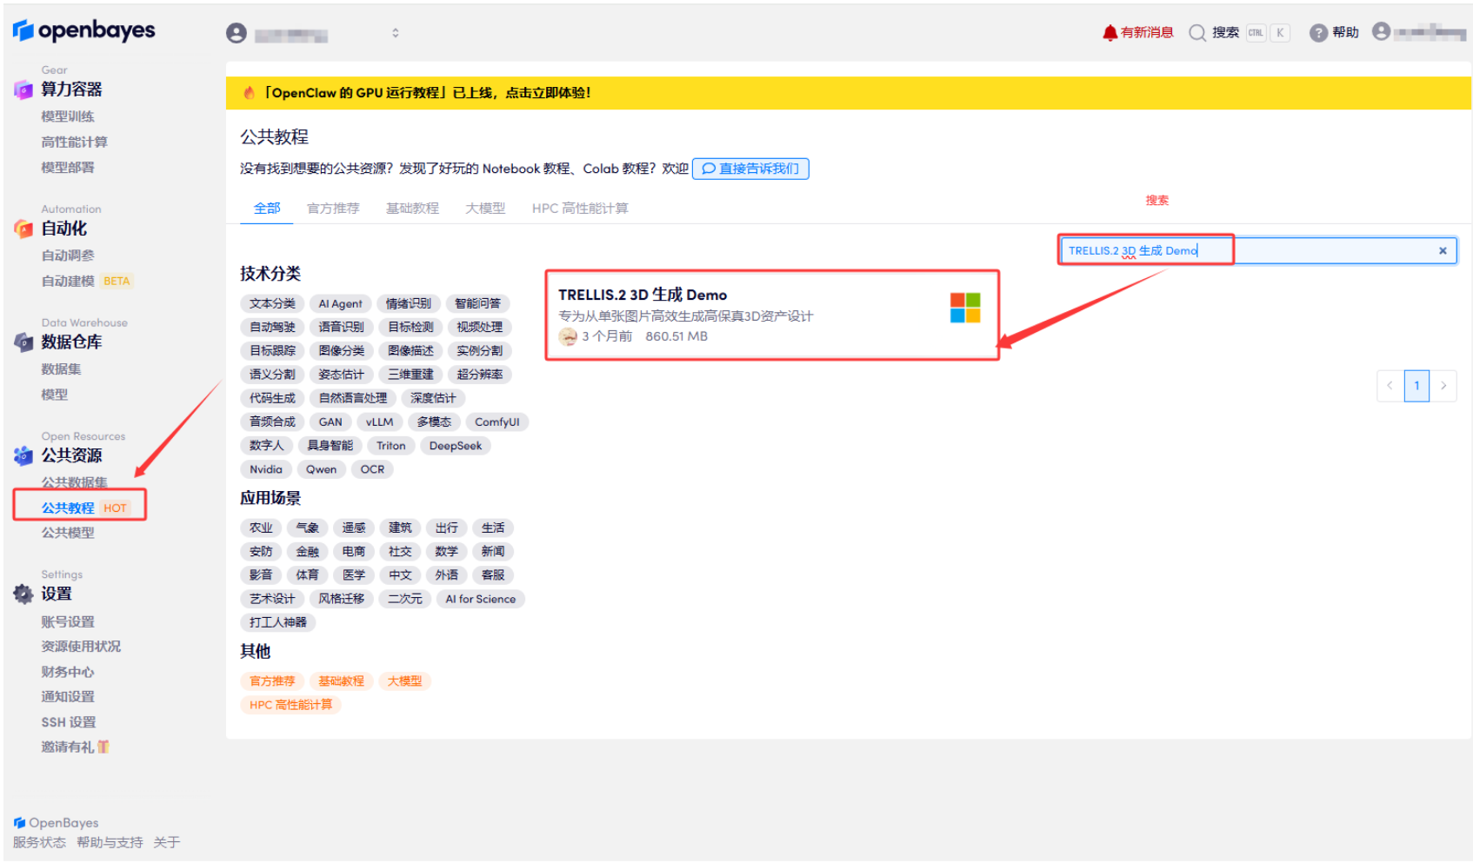
Task: Open 公共模型 in the sidebar
Action: (x=68, y=534)
